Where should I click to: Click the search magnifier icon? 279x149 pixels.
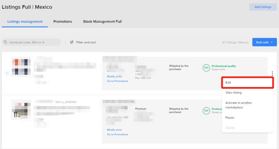coord(5,42)
